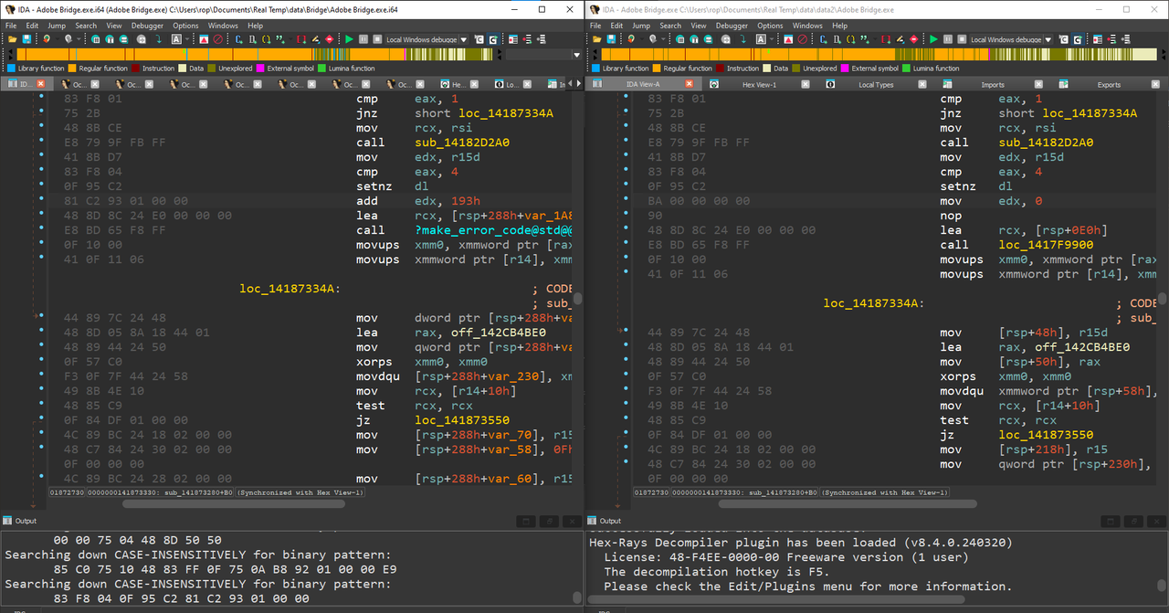The height and width of the screenshot is (613, 1169).
Task: Click 'mov edx, 0' instruction in right window
Action: coord(989,201)
